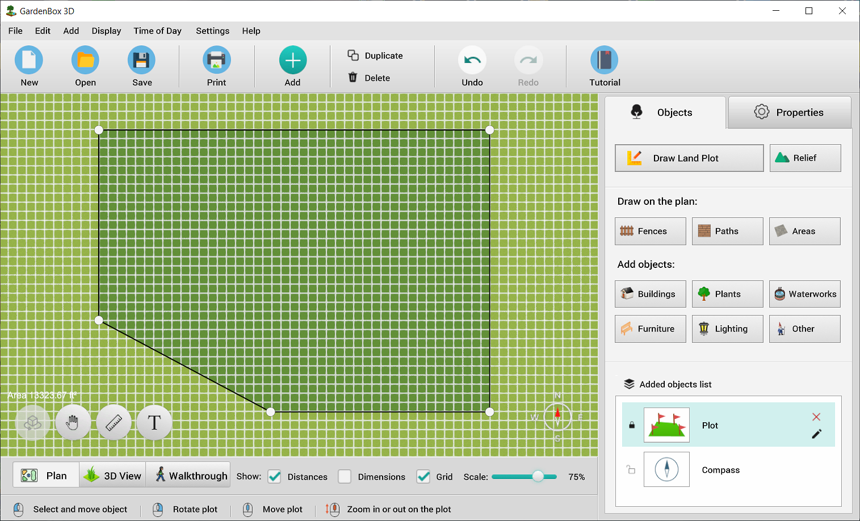The width and height of the screenshot is (860, 521).
Task: Toggle the lock on the Compass object
Action: coord(631,470)
